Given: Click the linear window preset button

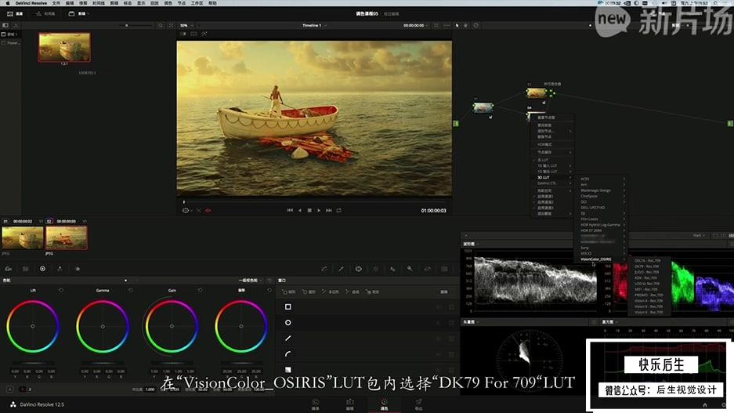Looking at the screenshot, I should click(289, 292).
